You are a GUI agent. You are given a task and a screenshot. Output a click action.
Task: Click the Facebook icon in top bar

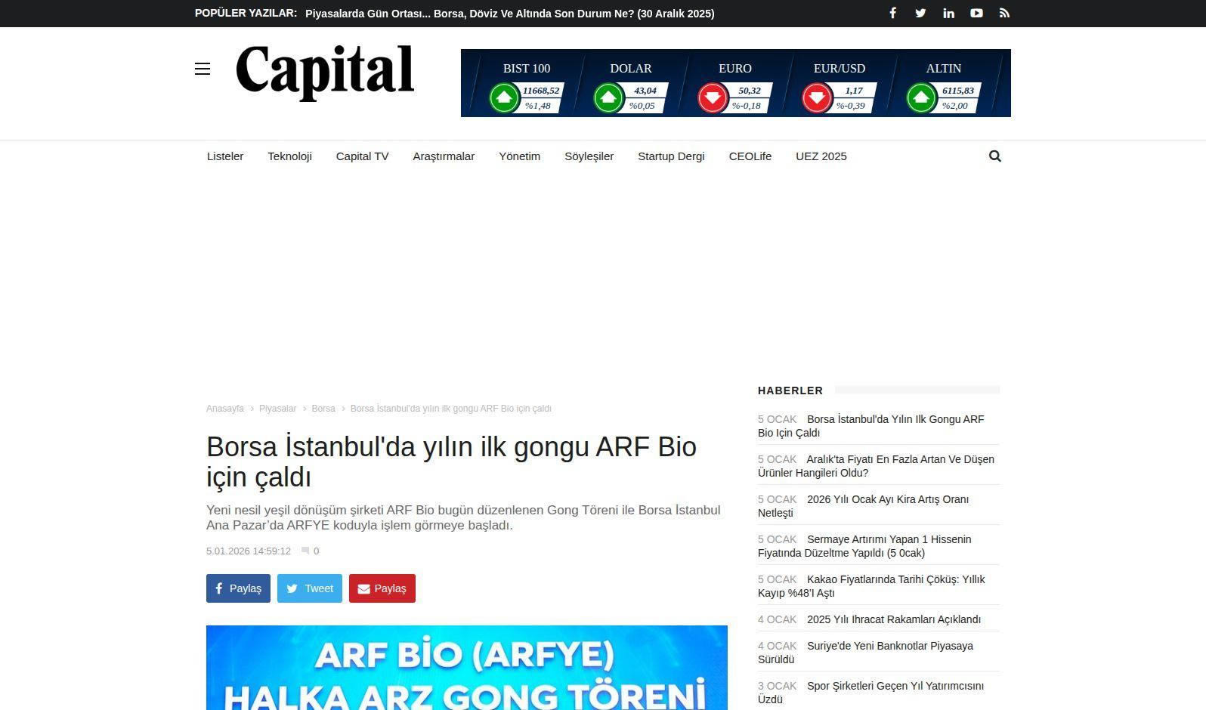(892, 14)
